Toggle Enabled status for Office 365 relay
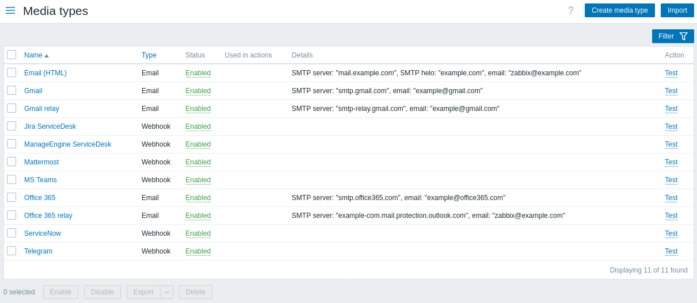This screenshot has width=697, height=303. (198, 216)
